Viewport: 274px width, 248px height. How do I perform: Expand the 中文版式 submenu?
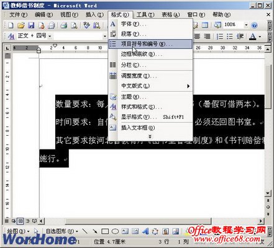(x=188, y=86)
